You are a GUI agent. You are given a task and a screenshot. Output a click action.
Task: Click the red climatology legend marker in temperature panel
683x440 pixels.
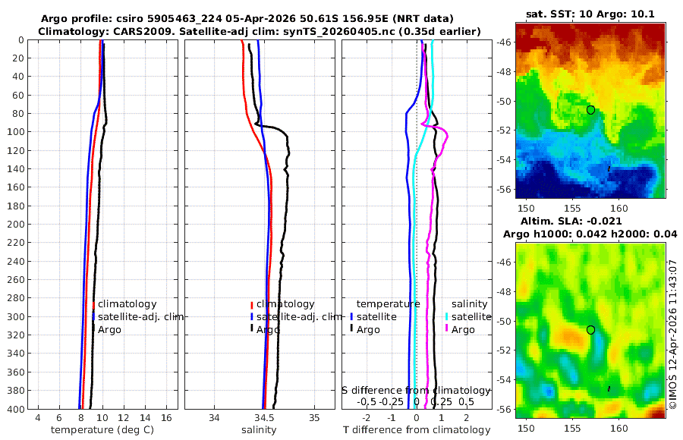(93, 304)
